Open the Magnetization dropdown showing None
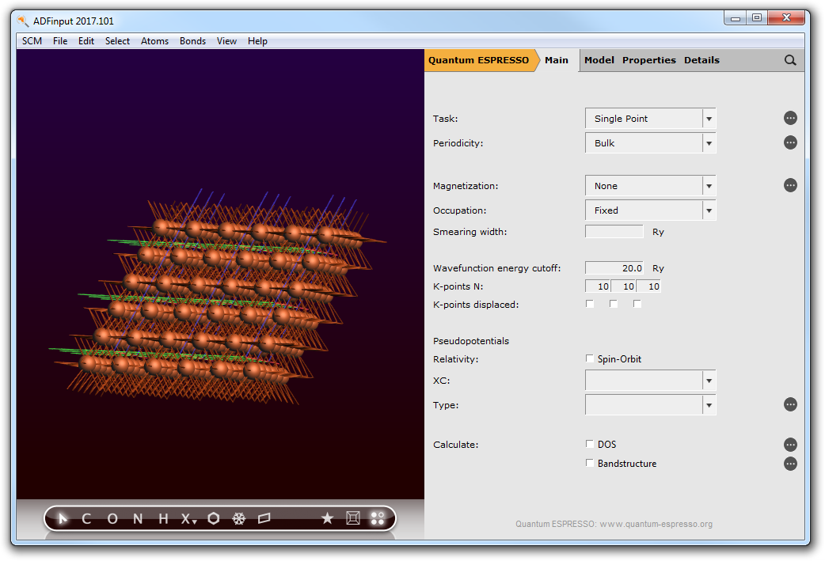 (650, 186)
